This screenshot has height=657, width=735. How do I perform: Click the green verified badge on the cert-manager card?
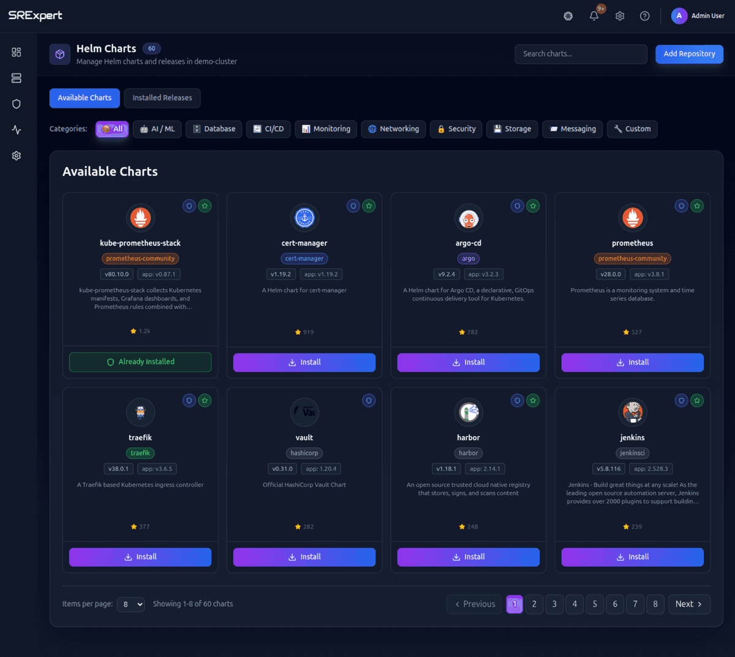point(369,206)
